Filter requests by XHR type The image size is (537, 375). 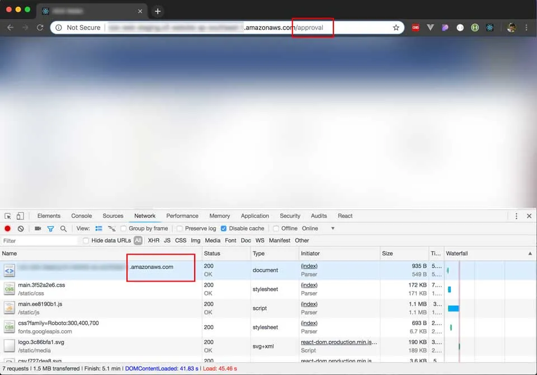[153, 241]
